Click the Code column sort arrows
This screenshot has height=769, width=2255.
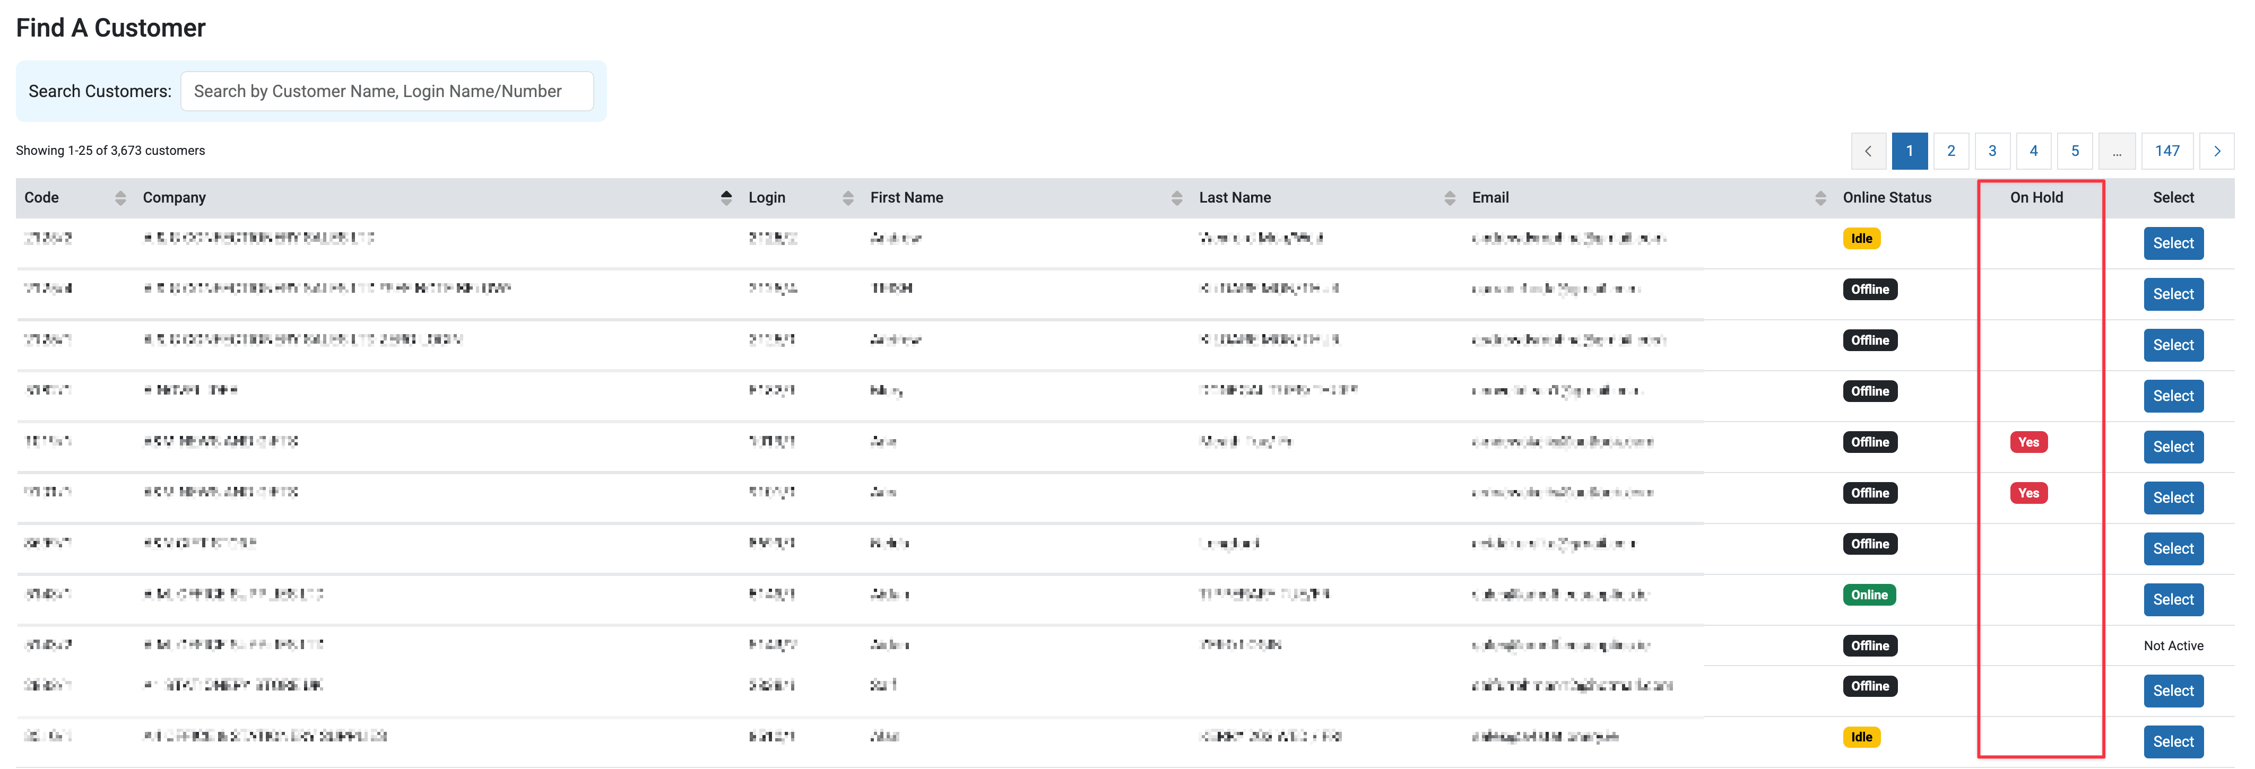tap(120, 198)
